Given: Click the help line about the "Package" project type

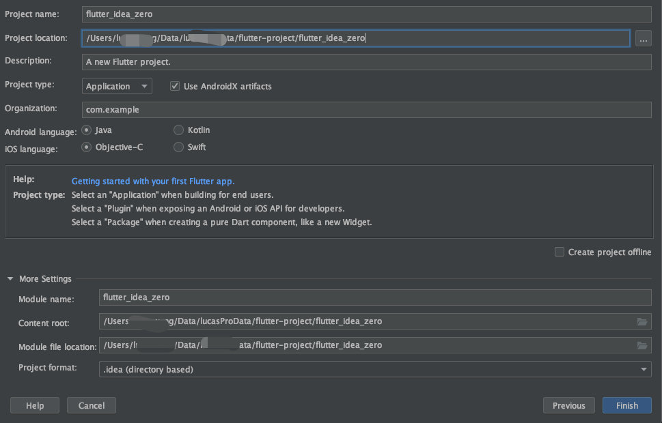Looking at the screenshot, I should (221, 222).
